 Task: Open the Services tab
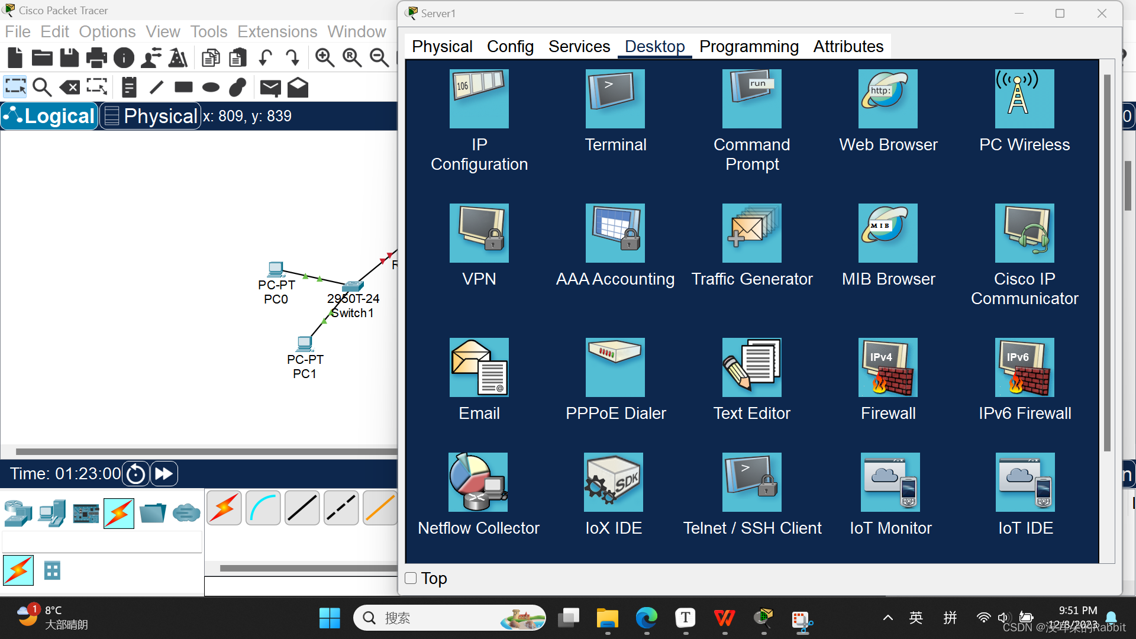pyautogui.click(x=579, y=46)
